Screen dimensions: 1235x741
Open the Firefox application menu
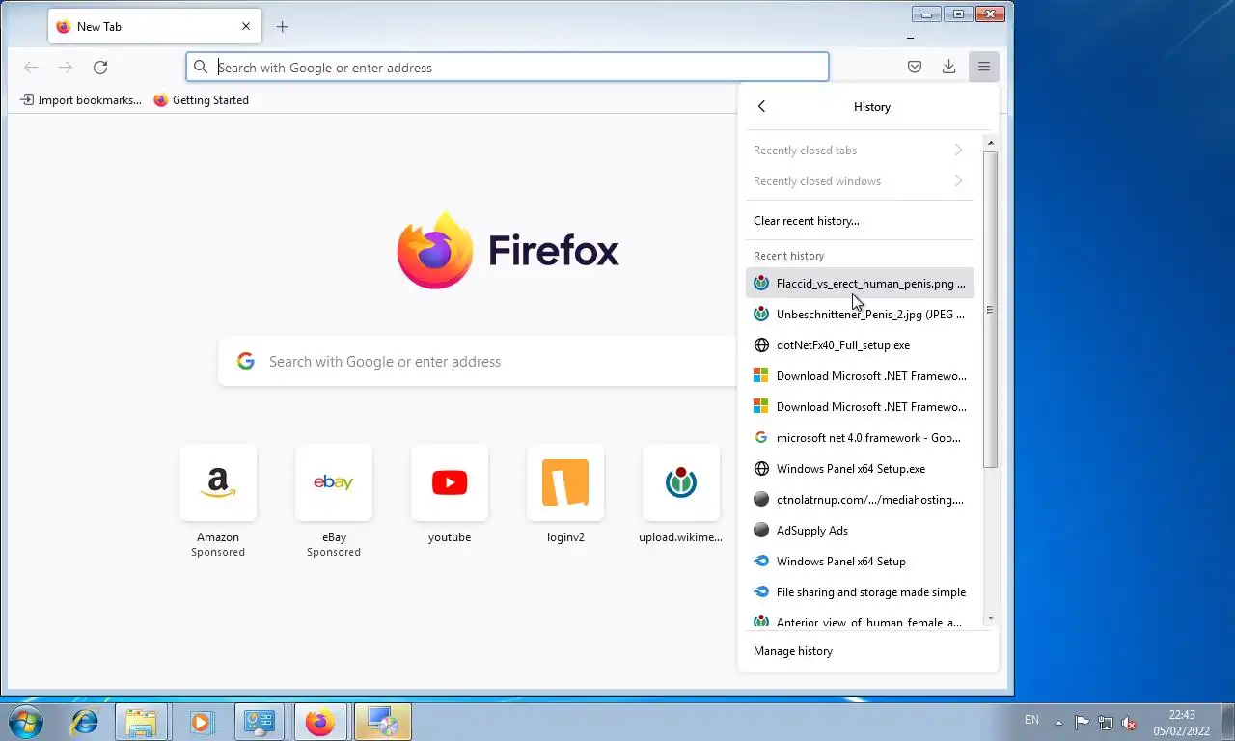pos(983,67)
